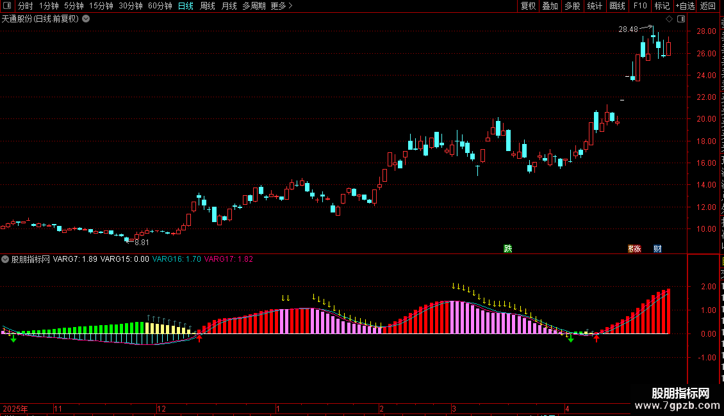Expand the 更多 periods menu
Screen dimensions: 724x416
[x=281, y=6]
